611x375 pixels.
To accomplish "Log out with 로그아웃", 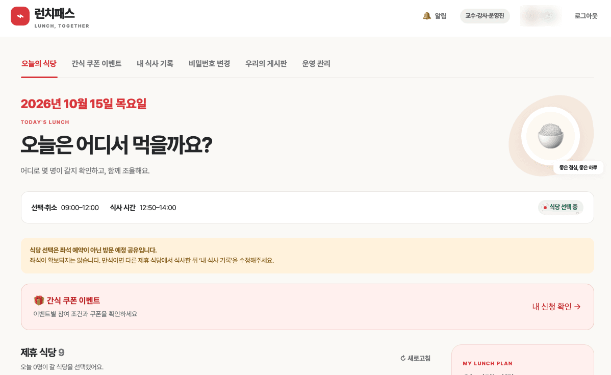I will (x=585, y=16).
